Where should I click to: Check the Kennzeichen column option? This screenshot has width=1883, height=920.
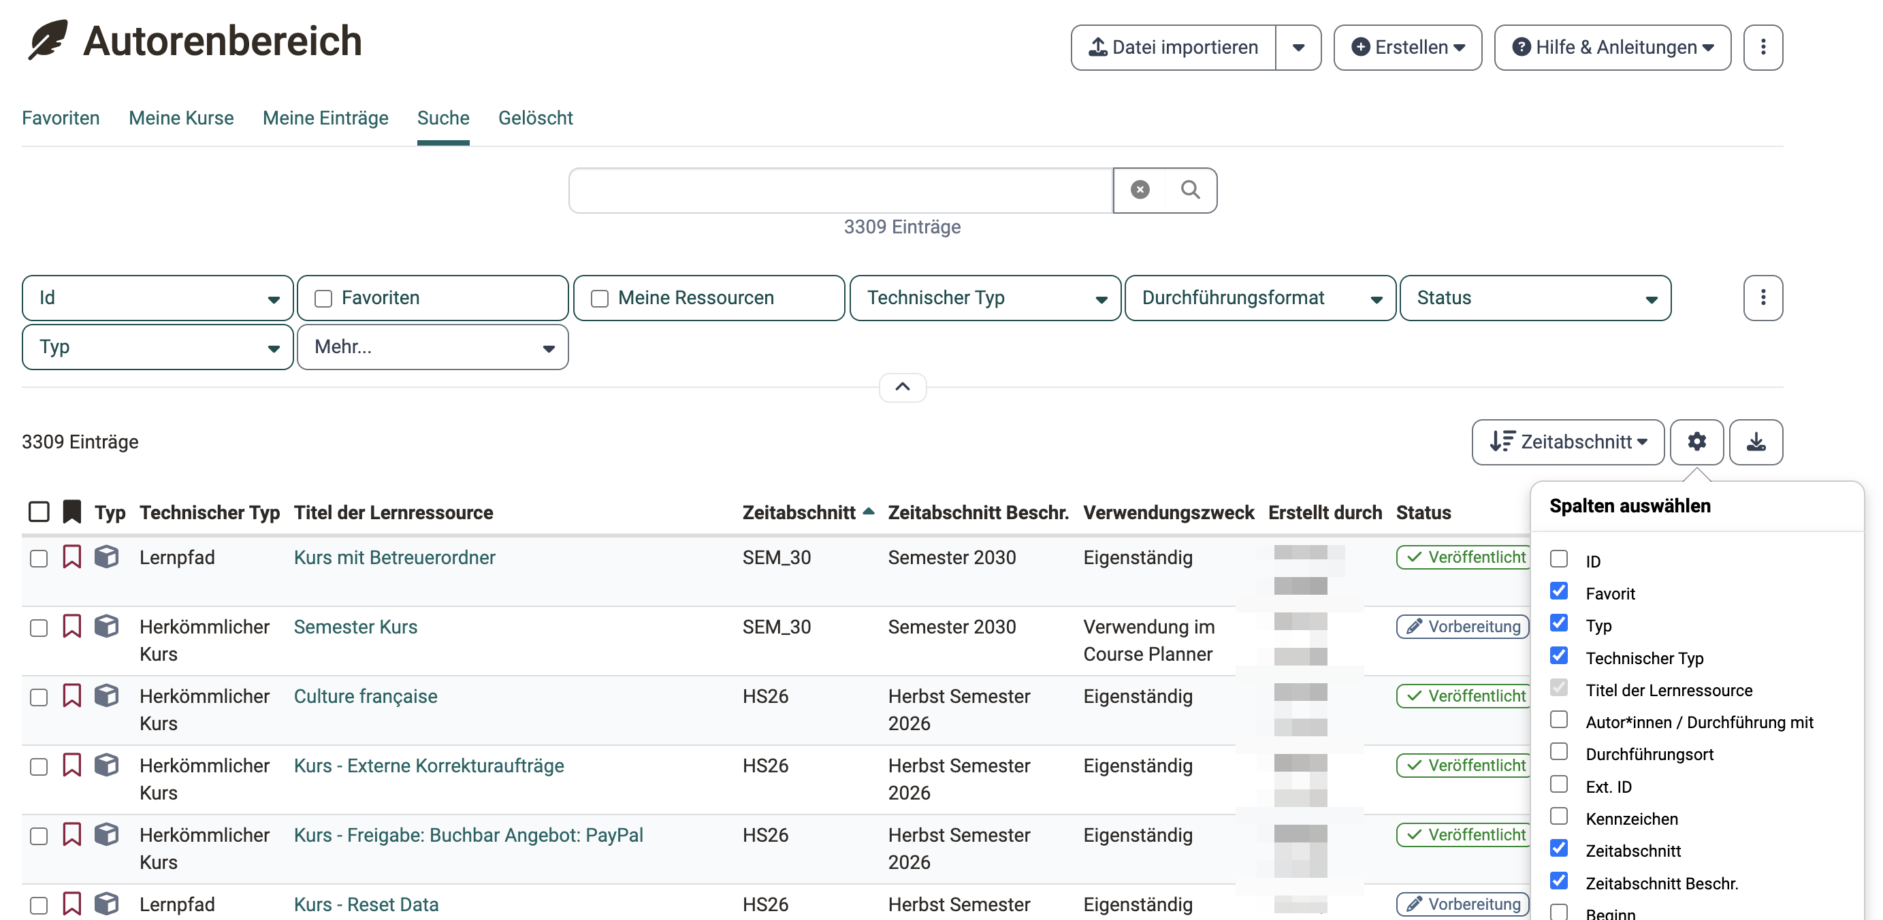tap(1558, 817)
